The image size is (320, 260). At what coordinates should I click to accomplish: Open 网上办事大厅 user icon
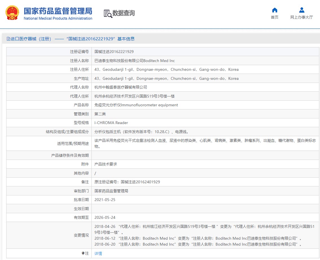[x=302, y=10]
